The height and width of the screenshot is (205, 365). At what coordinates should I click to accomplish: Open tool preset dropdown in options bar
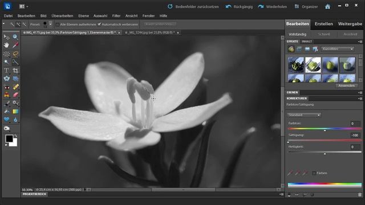3,24
